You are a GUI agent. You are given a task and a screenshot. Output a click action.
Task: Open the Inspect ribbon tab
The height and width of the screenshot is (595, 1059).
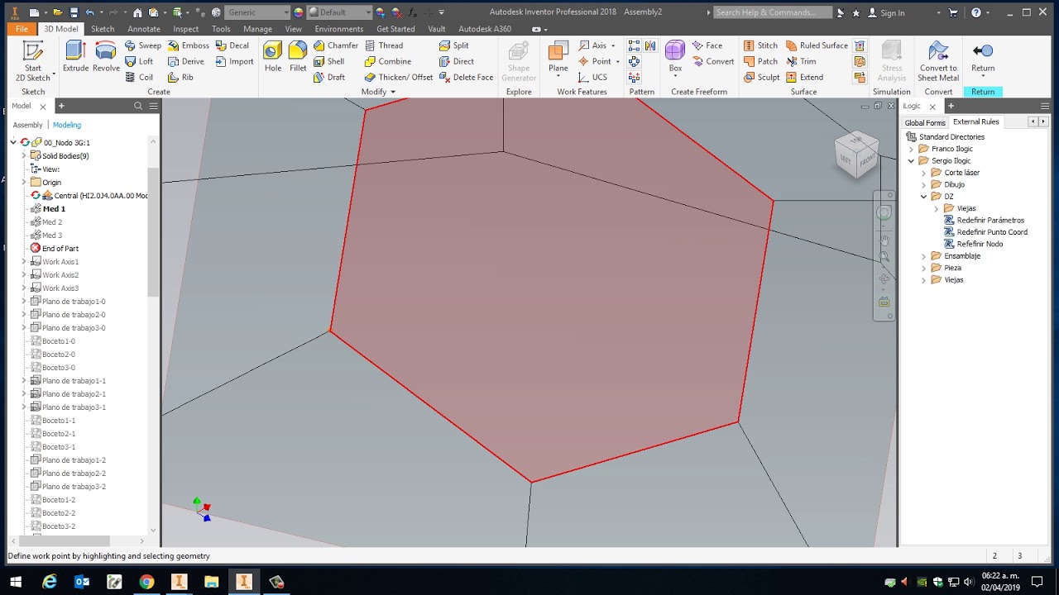click(185, 29)
